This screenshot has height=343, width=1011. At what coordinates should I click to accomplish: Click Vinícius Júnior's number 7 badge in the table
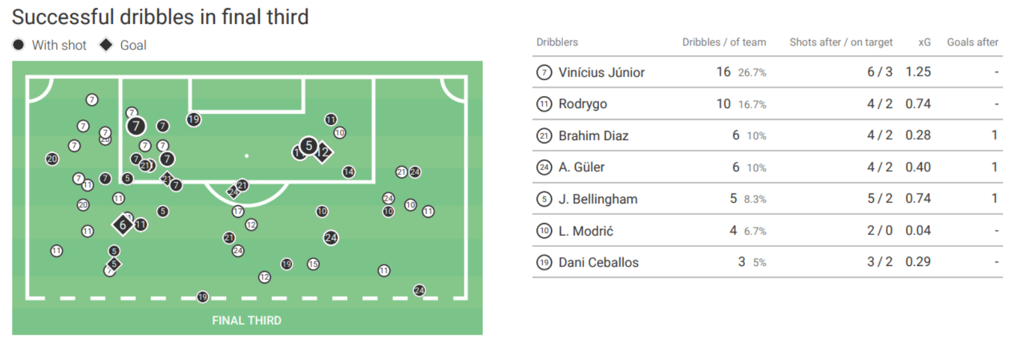click(544, 73)
